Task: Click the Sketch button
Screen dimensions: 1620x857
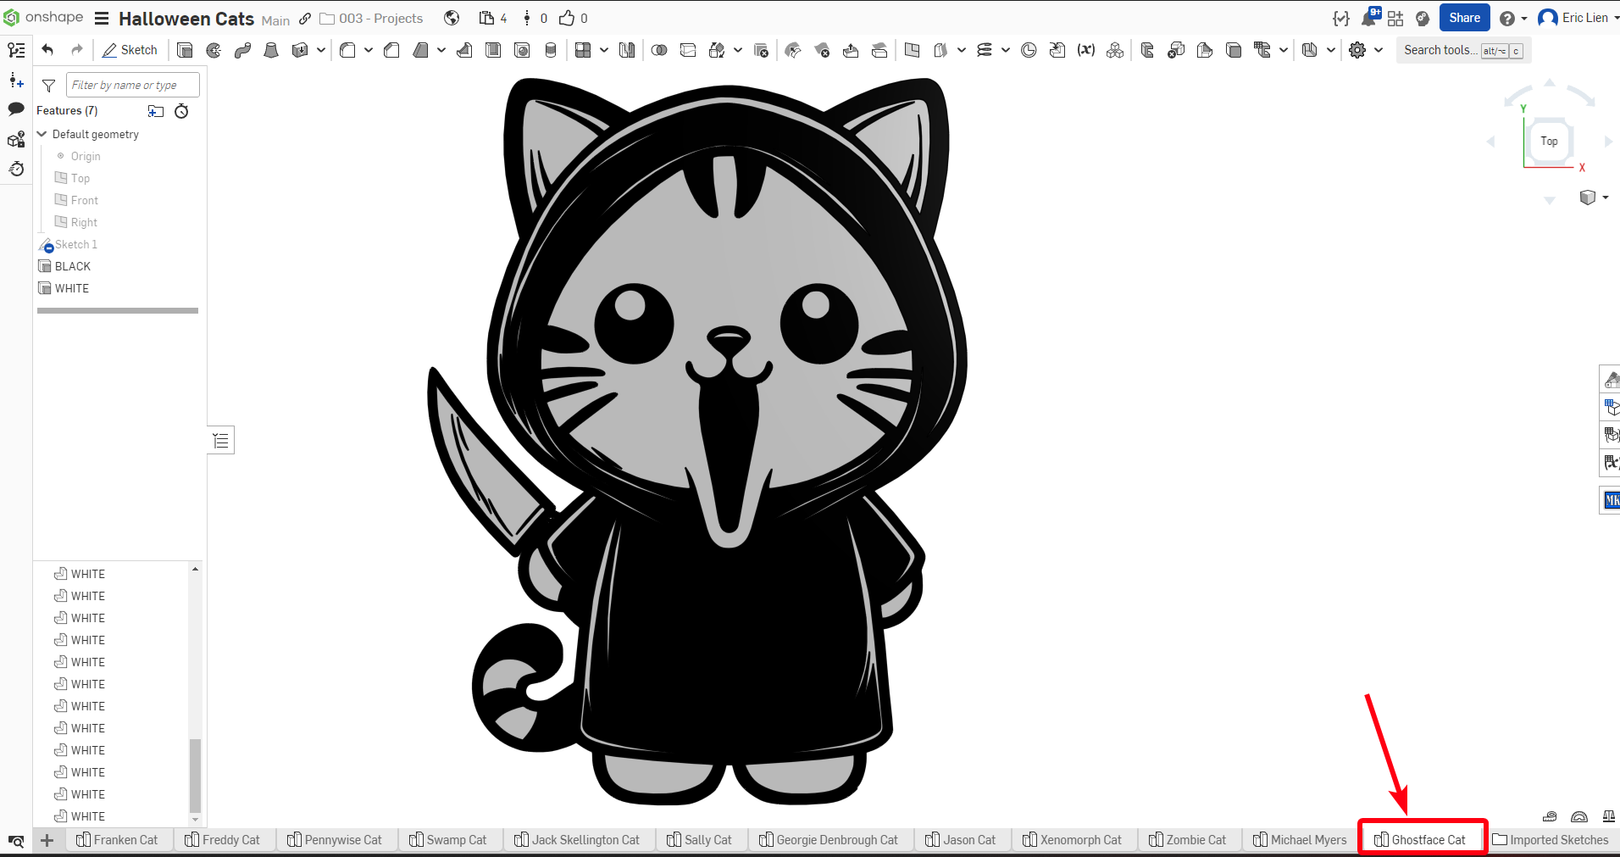Action: click(130, 50)
